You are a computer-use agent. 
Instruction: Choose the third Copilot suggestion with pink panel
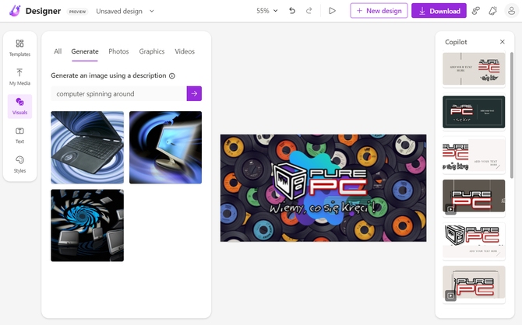[474, 155]
